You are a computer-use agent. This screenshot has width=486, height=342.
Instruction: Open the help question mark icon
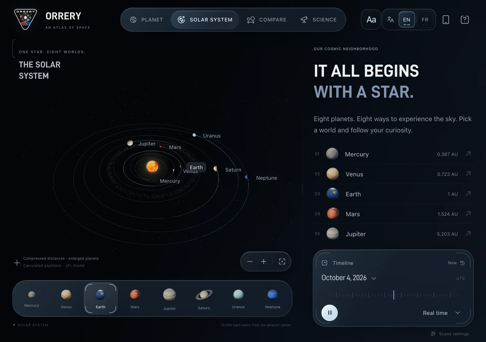(x=465, y=20)
